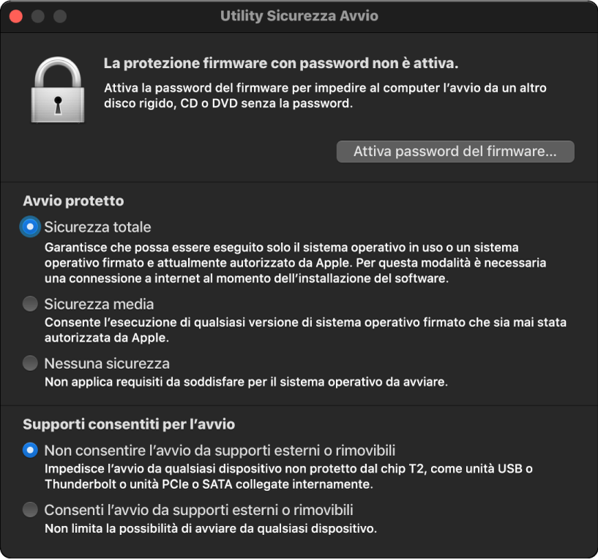The height and width of the screenshot is (559, 598).
Task: Click the gray minimize window button
Action: [37, 15]
